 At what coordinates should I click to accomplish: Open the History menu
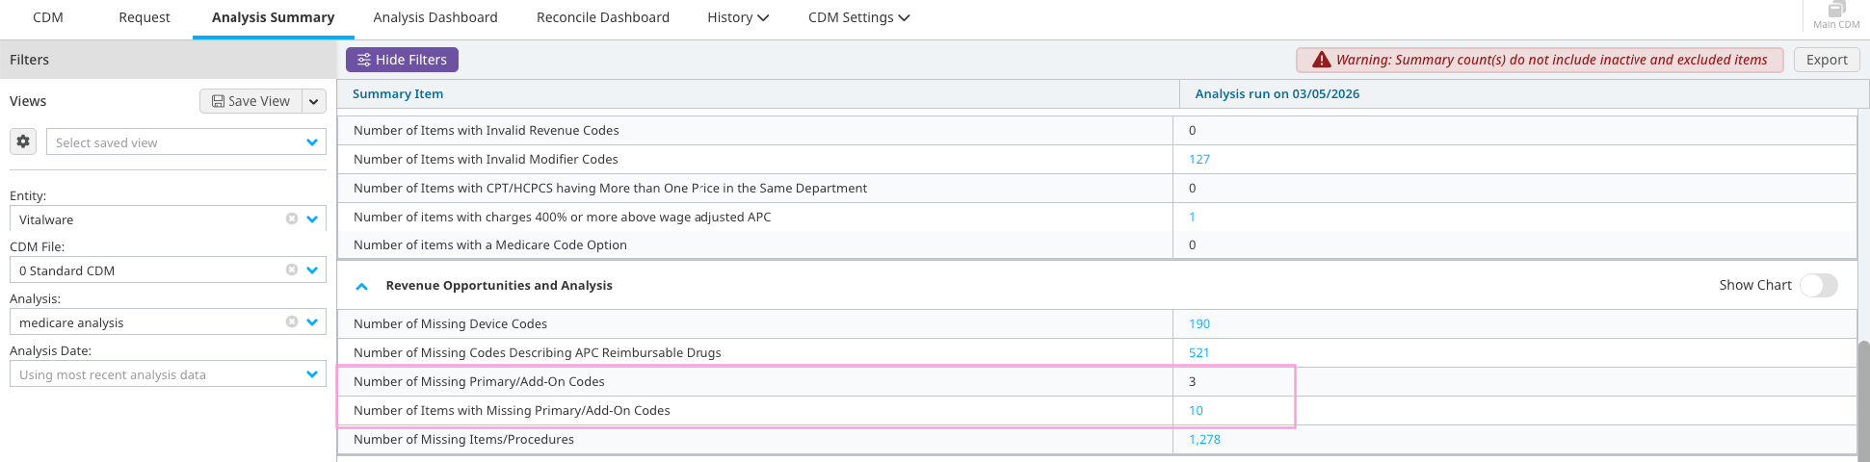coord(737,17)
